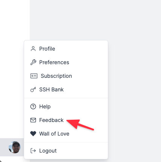Open the Profile menu entry
This screenshot has width=161, height=162.
pos(66,49)
